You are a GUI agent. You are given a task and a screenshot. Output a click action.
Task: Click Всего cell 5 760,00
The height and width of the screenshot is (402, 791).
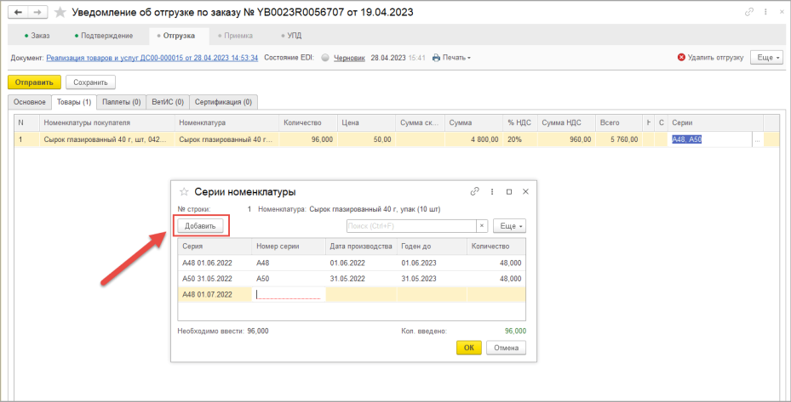tap(618, 139)
